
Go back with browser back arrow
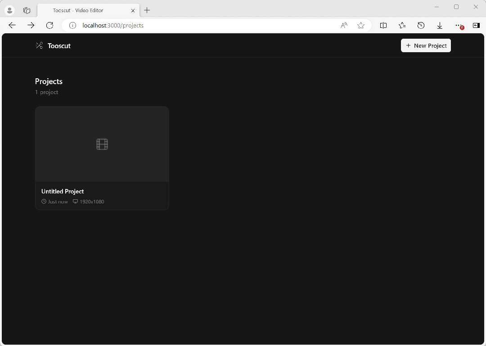pyautogui.click(x=12, y=26)
